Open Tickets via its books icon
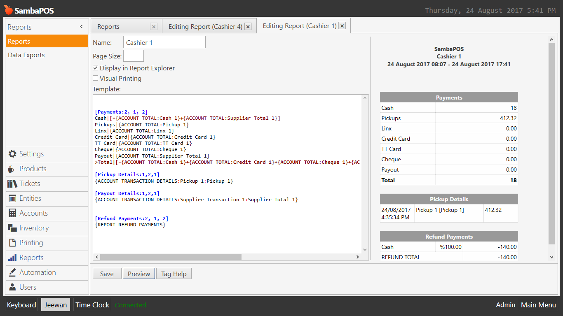 coord(12,184)
